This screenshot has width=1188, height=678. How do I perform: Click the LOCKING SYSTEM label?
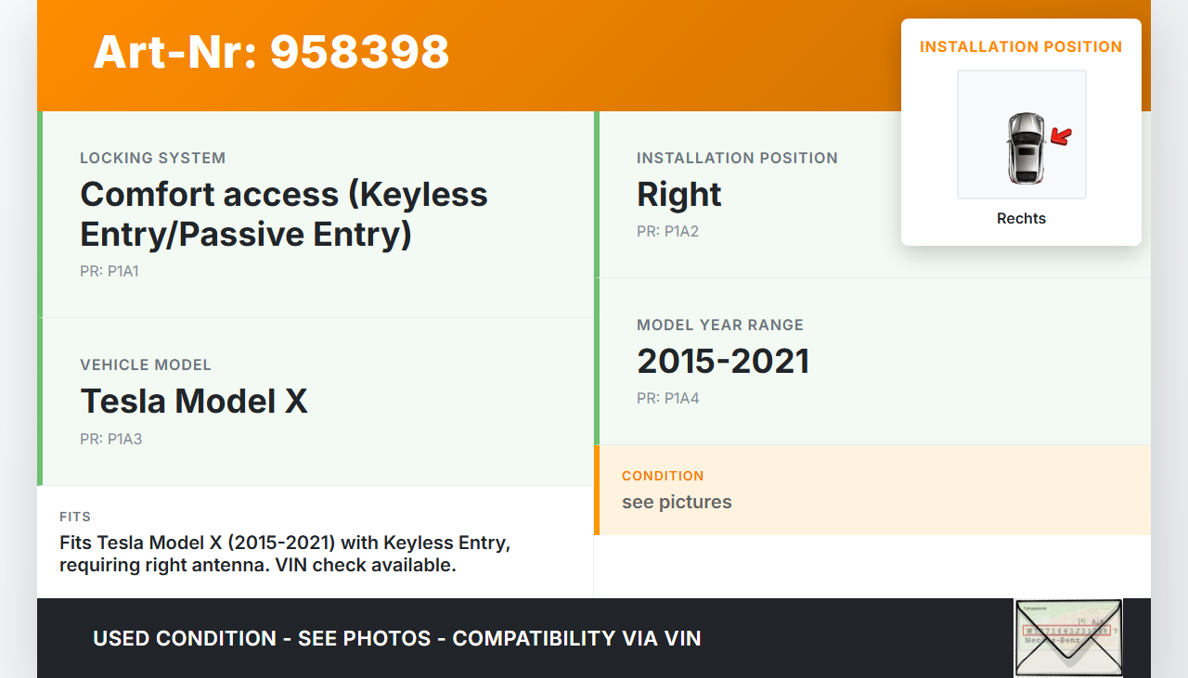(153, 158)
